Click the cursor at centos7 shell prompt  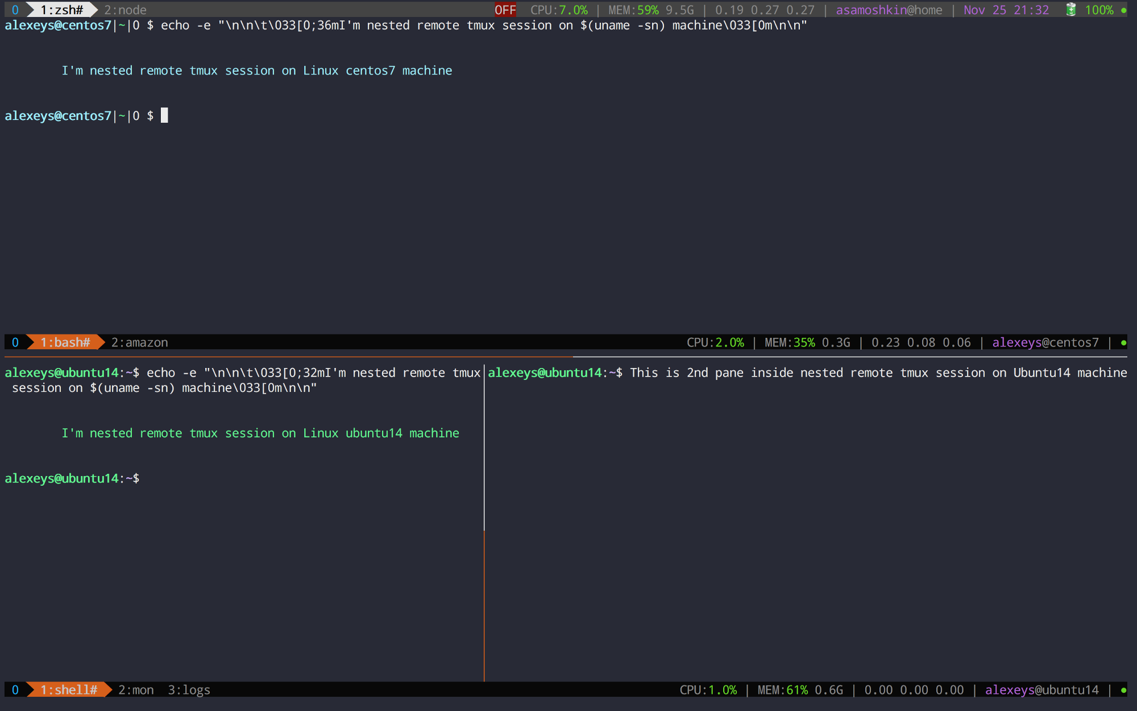click(x=164, y=115)
